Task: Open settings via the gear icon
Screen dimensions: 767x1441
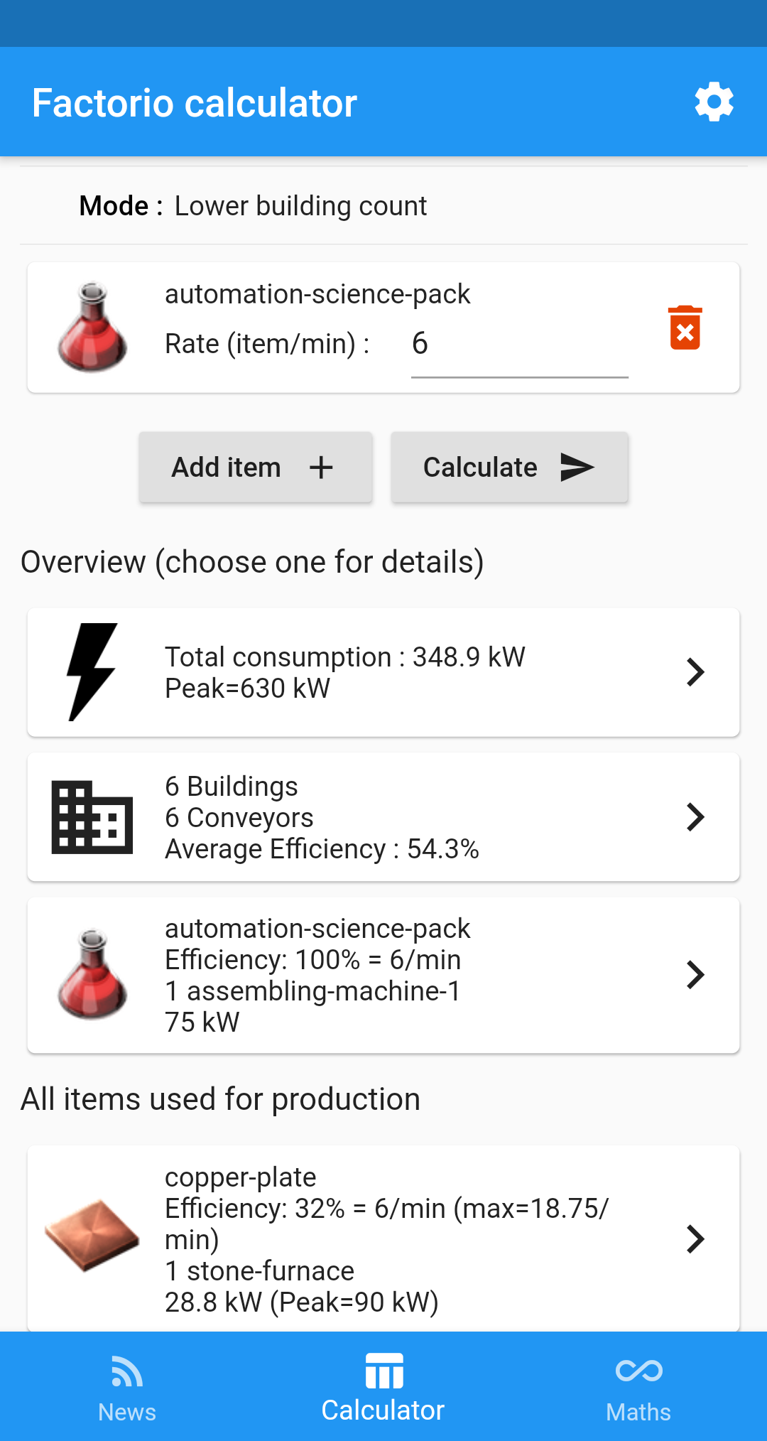Action: point(714,102)
